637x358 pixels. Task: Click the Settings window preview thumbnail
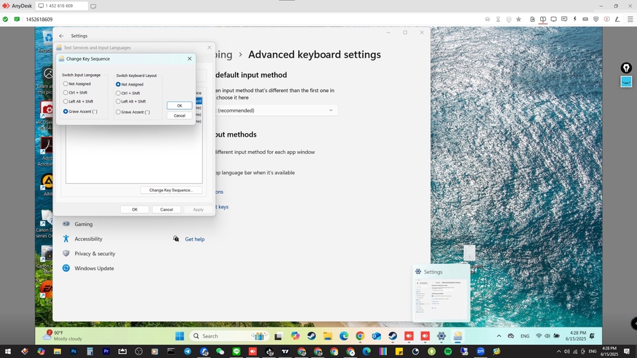click(x=441, y=298)
